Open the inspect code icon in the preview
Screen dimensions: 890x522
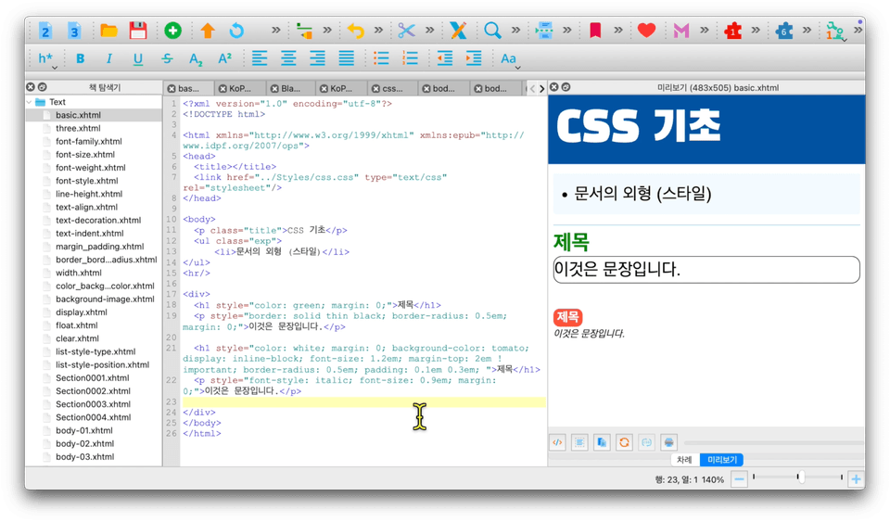coord(557,442)
